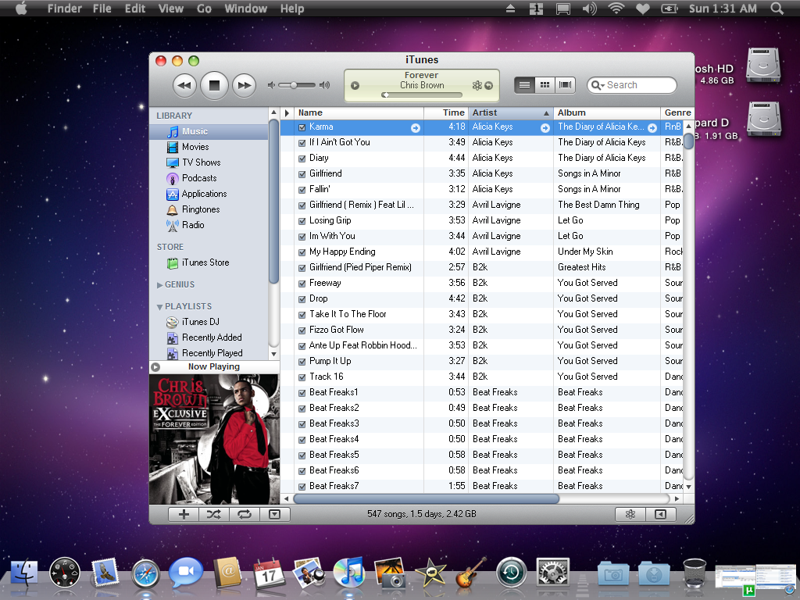The height and width of the screenshot is (600, 800).
Task: Collapse the PLAYLISTS sidebar section
Action: coord(159,307)
